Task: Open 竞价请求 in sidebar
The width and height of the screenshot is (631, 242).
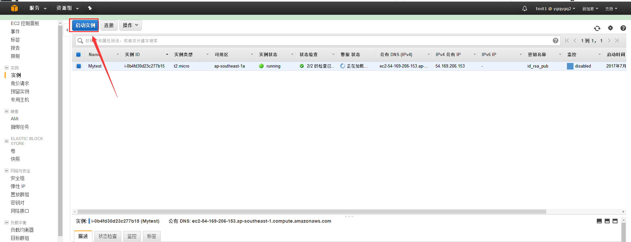Action: [20, 83]
